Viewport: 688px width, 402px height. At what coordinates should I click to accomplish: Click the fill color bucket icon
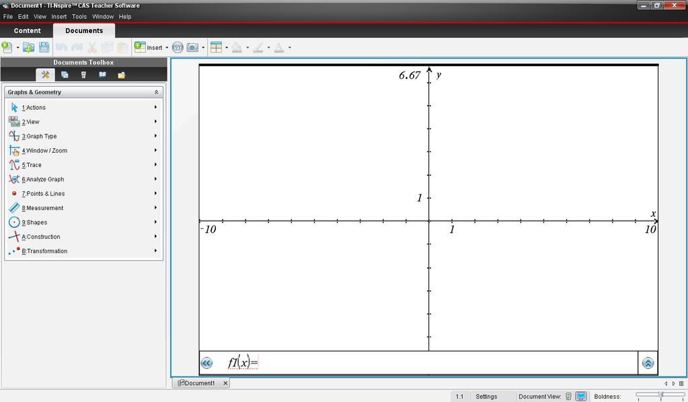237,47
